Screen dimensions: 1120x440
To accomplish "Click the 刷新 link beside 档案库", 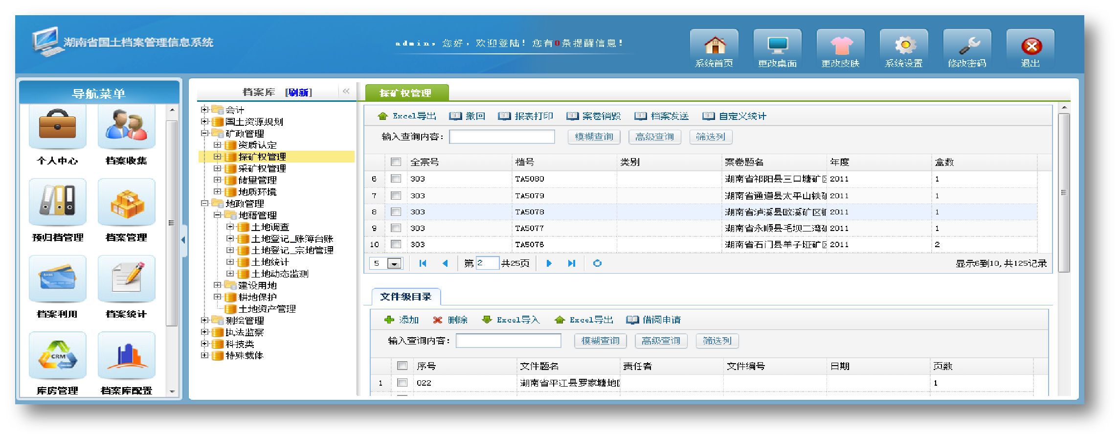I will (x=299, y=93).
